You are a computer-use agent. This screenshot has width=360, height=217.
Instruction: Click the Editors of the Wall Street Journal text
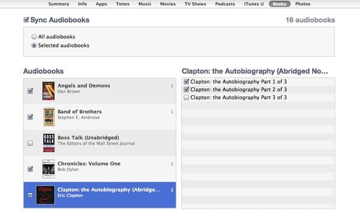coord(96,143)
